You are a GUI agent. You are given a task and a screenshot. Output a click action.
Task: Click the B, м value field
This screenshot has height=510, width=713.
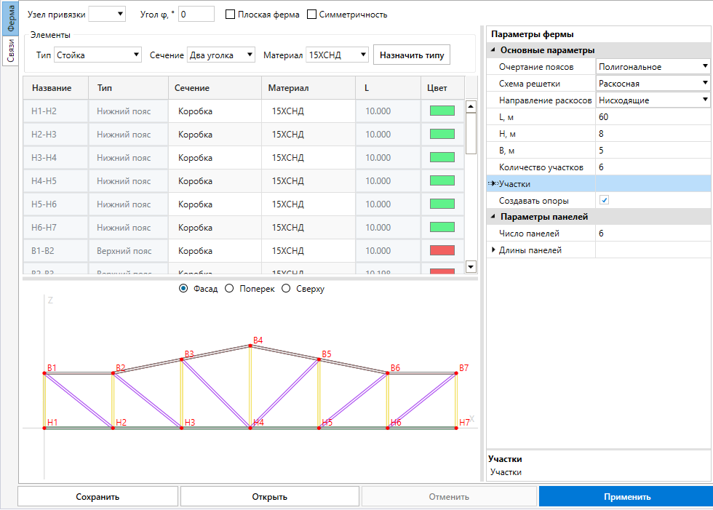pyautogui.click(x=653, y=151)
